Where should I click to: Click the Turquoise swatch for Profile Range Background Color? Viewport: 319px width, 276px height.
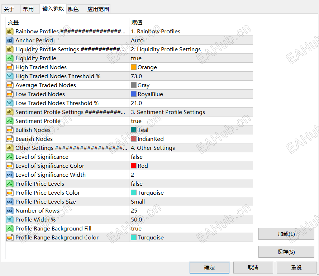[x=134, y=237]
